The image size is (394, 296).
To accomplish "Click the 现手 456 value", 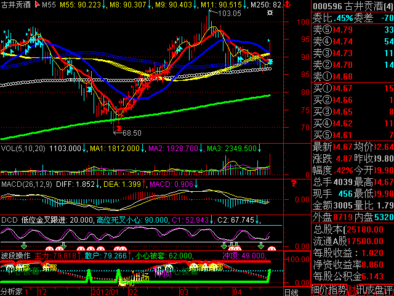I will [x=345, y=194].
